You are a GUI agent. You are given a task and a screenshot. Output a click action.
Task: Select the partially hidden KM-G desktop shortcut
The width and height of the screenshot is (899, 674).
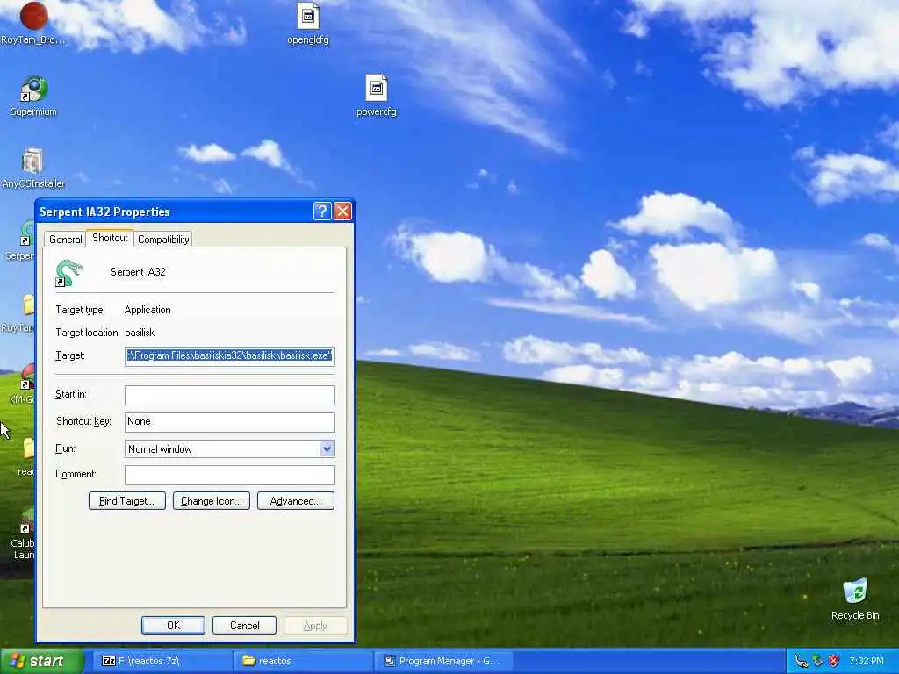[x=24, y=384]
